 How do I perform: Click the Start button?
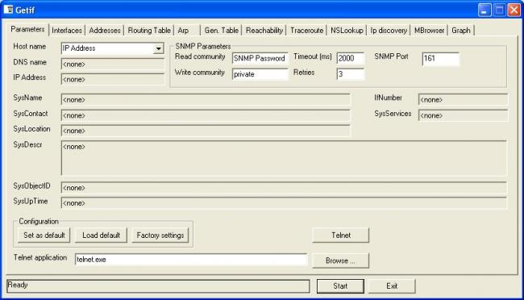click(340, 286)
